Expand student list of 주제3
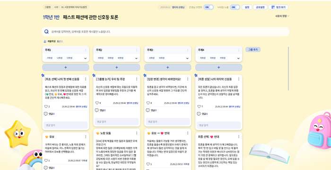 point(187,58)
